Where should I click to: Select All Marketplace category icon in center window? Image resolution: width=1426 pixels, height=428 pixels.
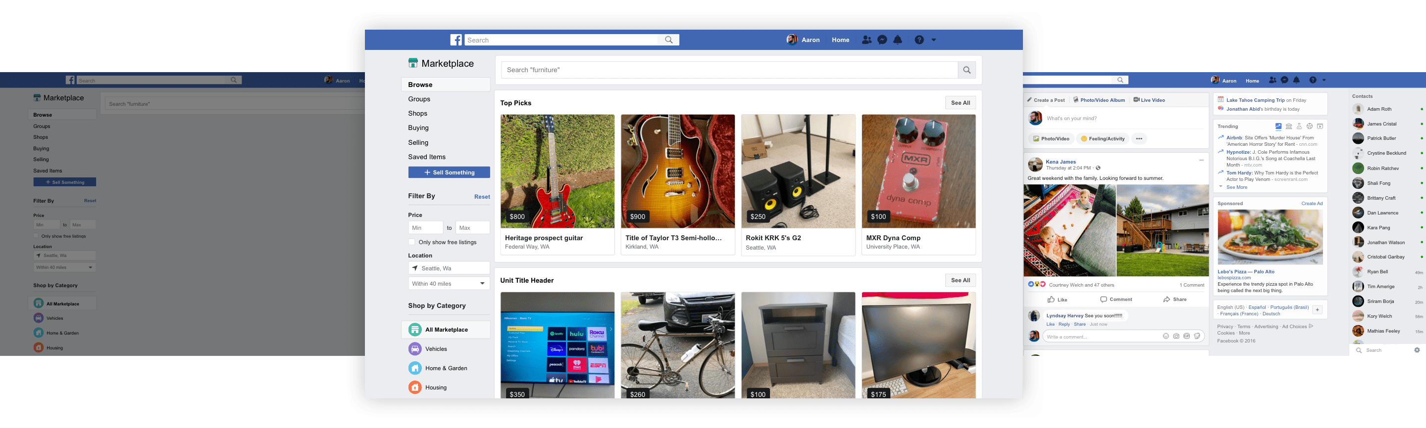[x=415, y=330]
